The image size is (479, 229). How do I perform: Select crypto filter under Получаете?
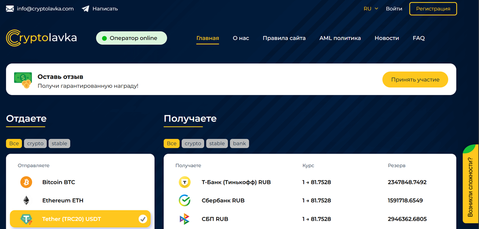point(193,143)
